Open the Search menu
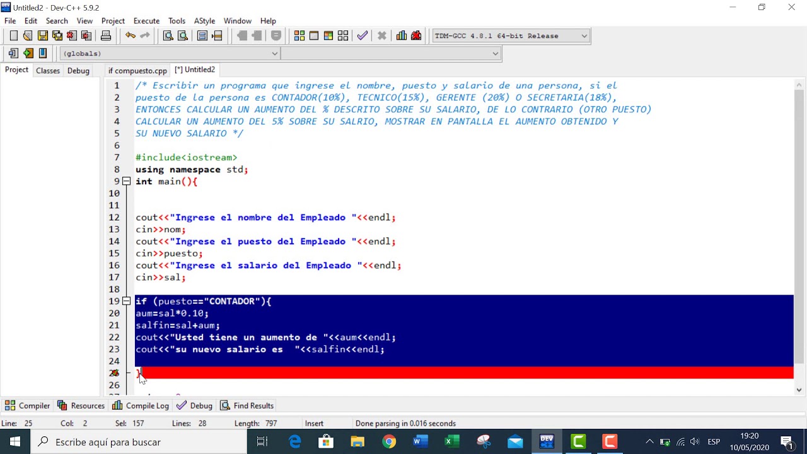Screen dimensions: 807x454 click(x=57, y=21)
